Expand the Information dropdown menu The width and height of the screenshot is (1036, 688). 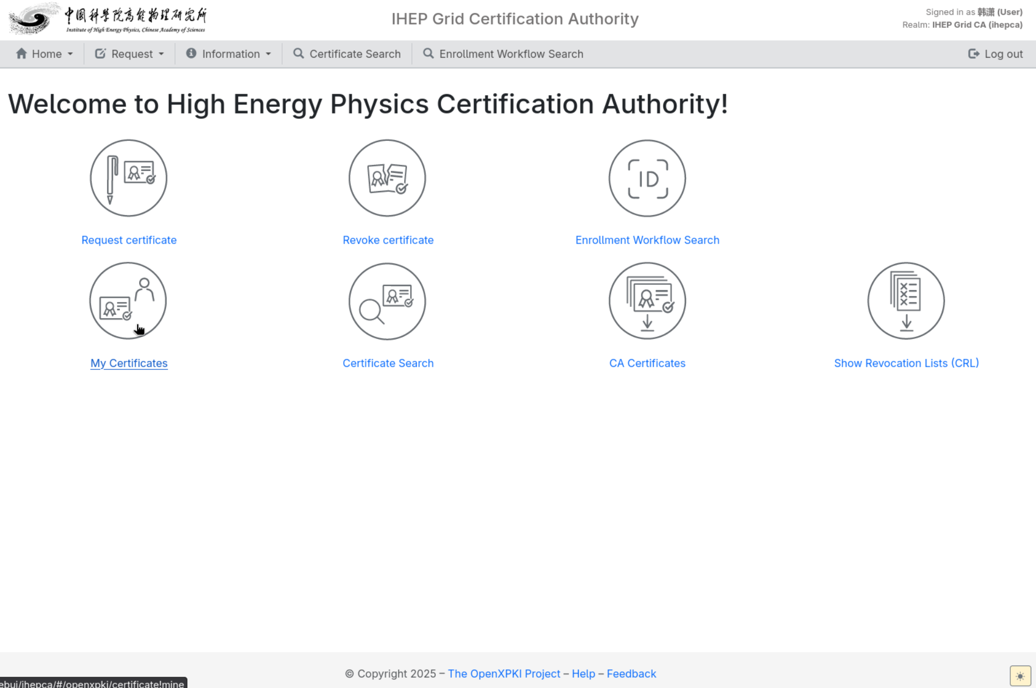tap(229, 54)
